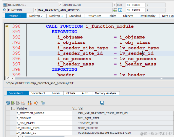Select the Structures tab
The width and height of the screenshot is (174, 137).
click(94, 16)
